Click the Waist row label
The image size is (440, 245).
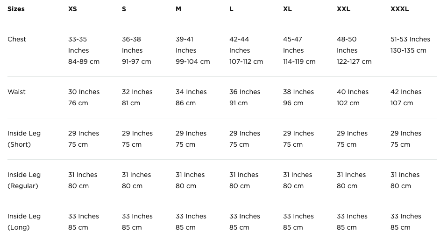[16, 92]
